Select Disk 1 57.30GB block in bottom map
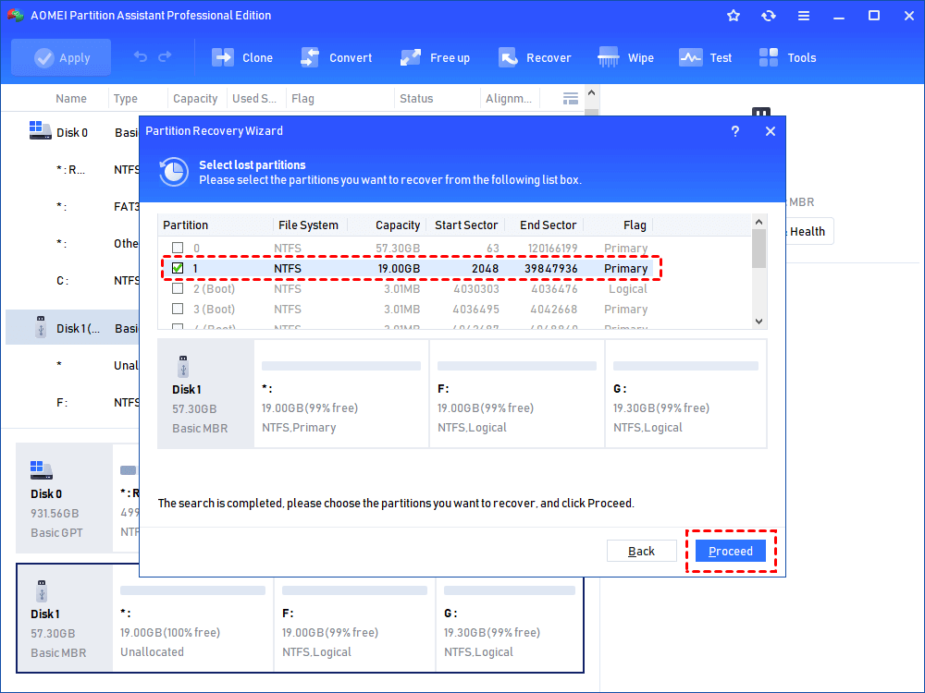This screenshot has height=693, width=925. click(65, 617)
